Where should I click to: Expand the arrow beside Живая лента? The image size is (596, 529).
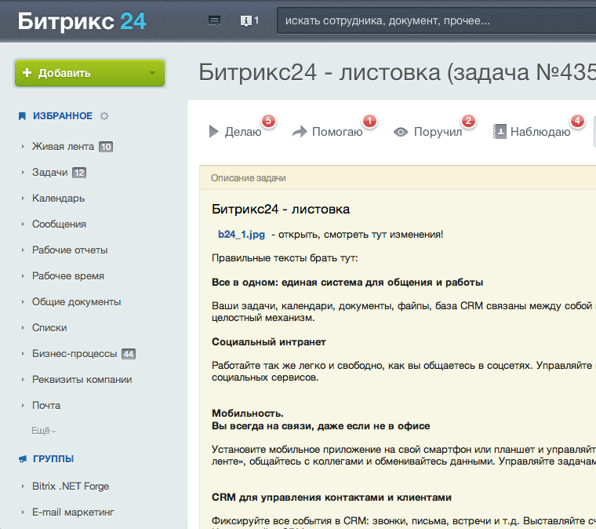[x=23, y=147]
